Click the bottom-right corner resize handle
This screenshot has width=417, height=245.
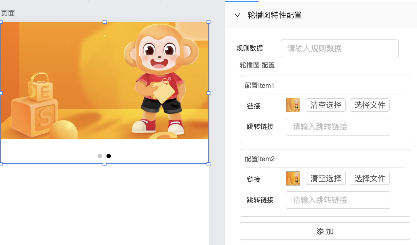pyautogui.click(x=209, y=164)
